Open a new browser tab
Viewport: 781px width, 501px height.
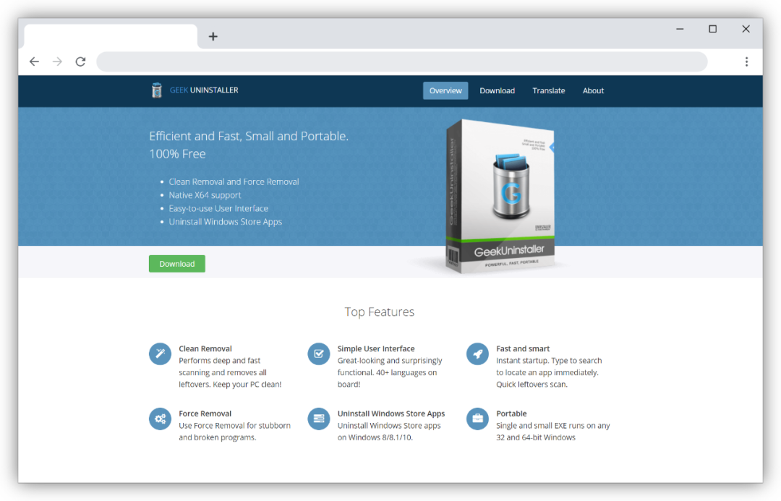213,36
